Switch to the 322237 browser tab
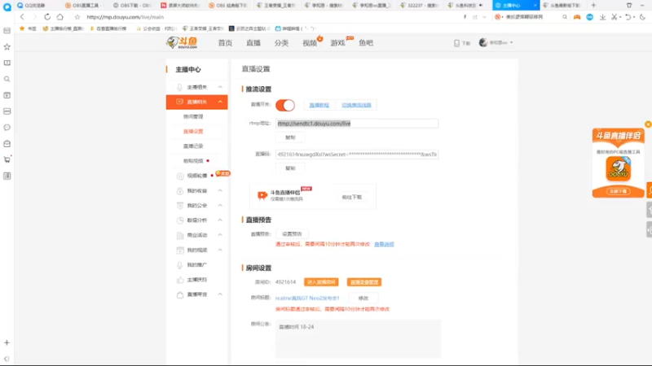652x366 pixels. (420, 6)
